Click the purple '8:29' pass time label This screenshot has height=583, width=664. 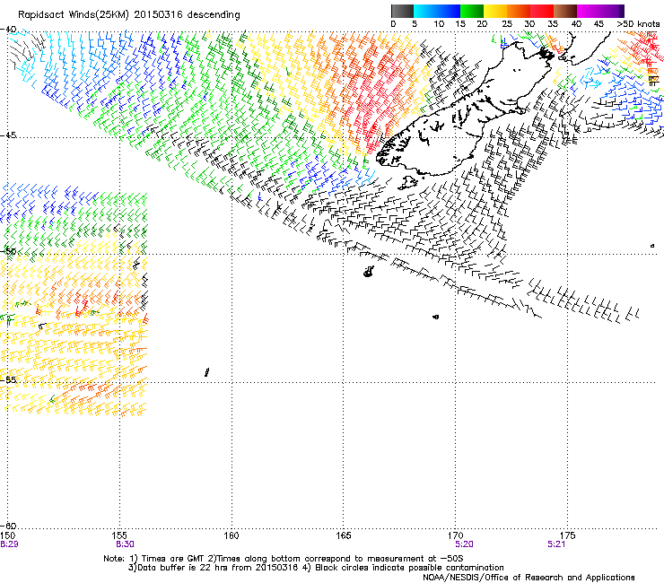9,544
